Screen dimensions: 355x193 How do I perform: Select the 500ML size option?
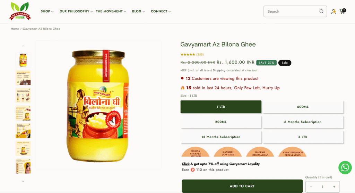point(303,107)
